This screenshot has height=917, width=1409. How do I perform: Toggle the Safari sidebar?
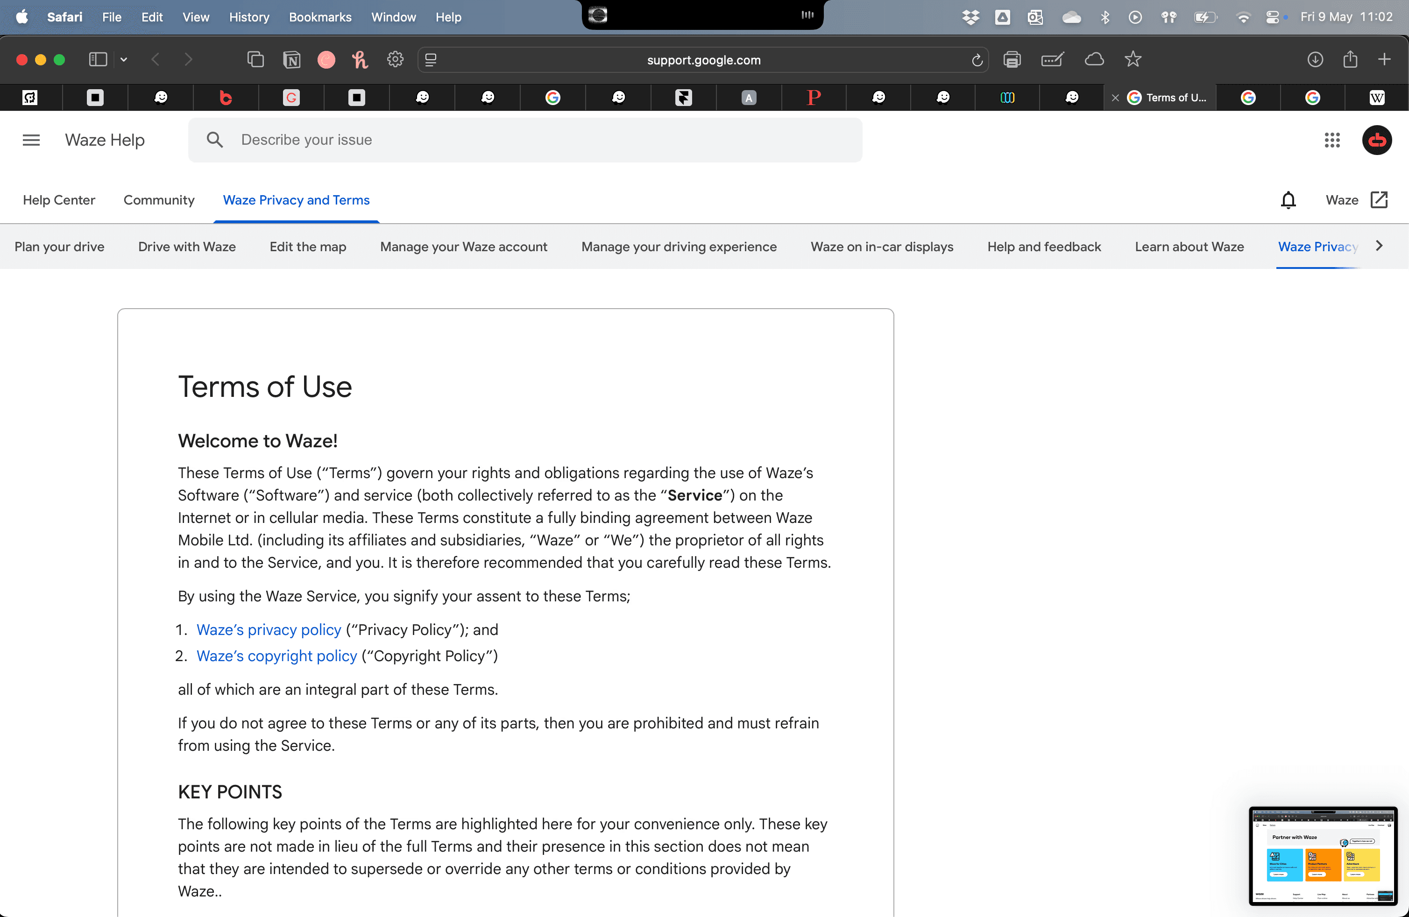(x=98, y=59)
